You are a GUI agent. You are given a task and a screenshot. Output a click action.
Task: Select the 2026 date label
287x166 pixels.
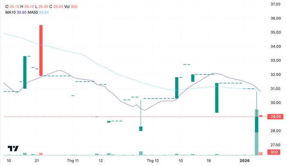pos(244,161)
